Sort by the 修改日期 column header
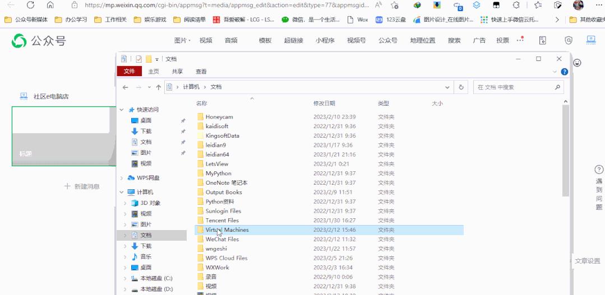 (x=324, y=103)
